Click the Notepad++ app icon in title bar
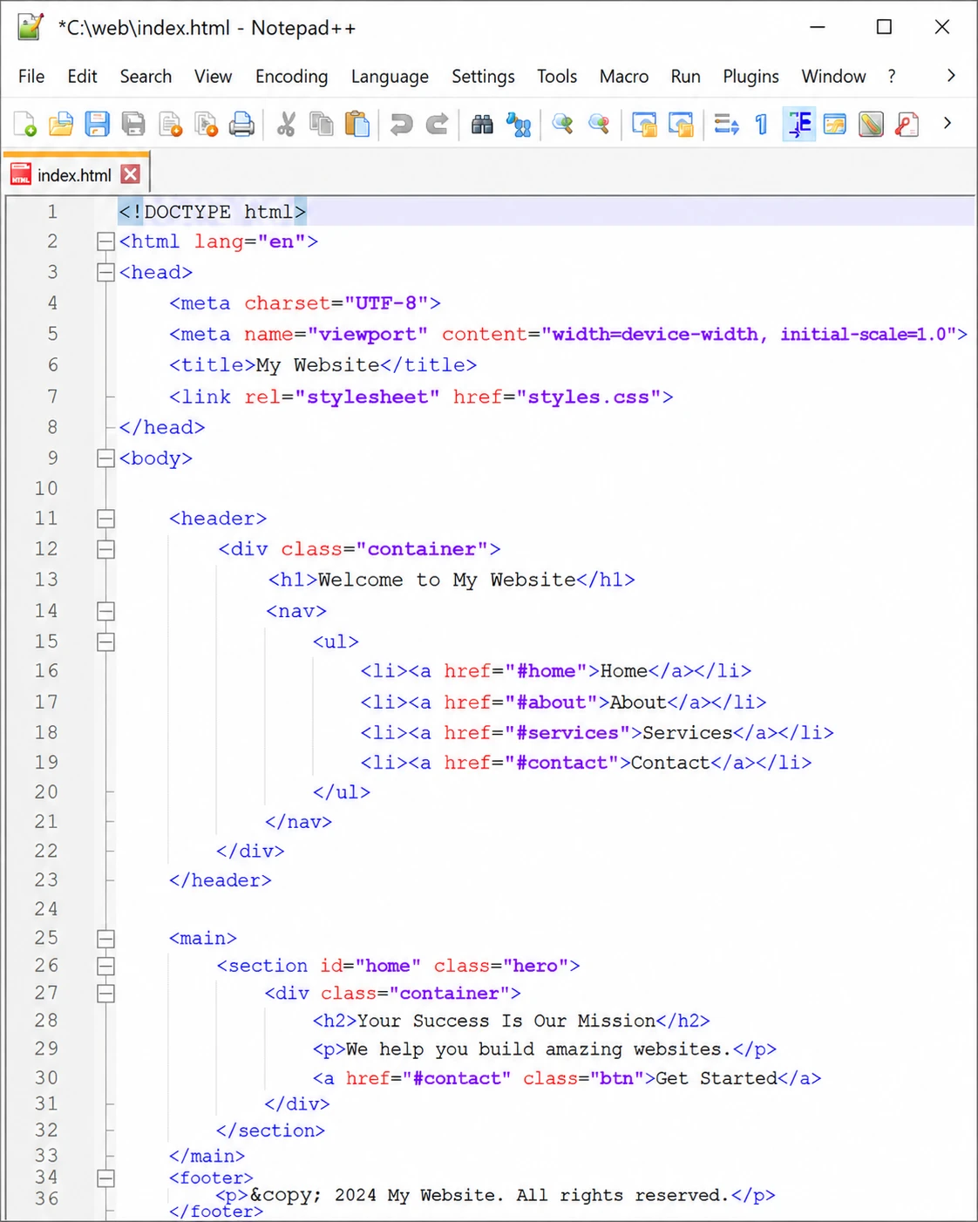The image size is (978, 1222). pyautogui.click(x=31, y=27)
